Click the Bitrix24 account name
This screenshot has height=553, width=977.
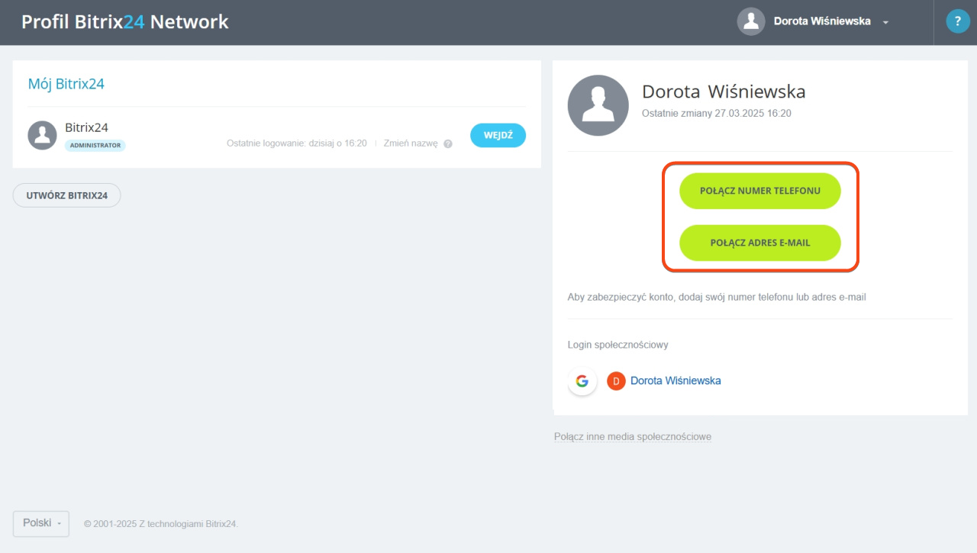[86, 127]
